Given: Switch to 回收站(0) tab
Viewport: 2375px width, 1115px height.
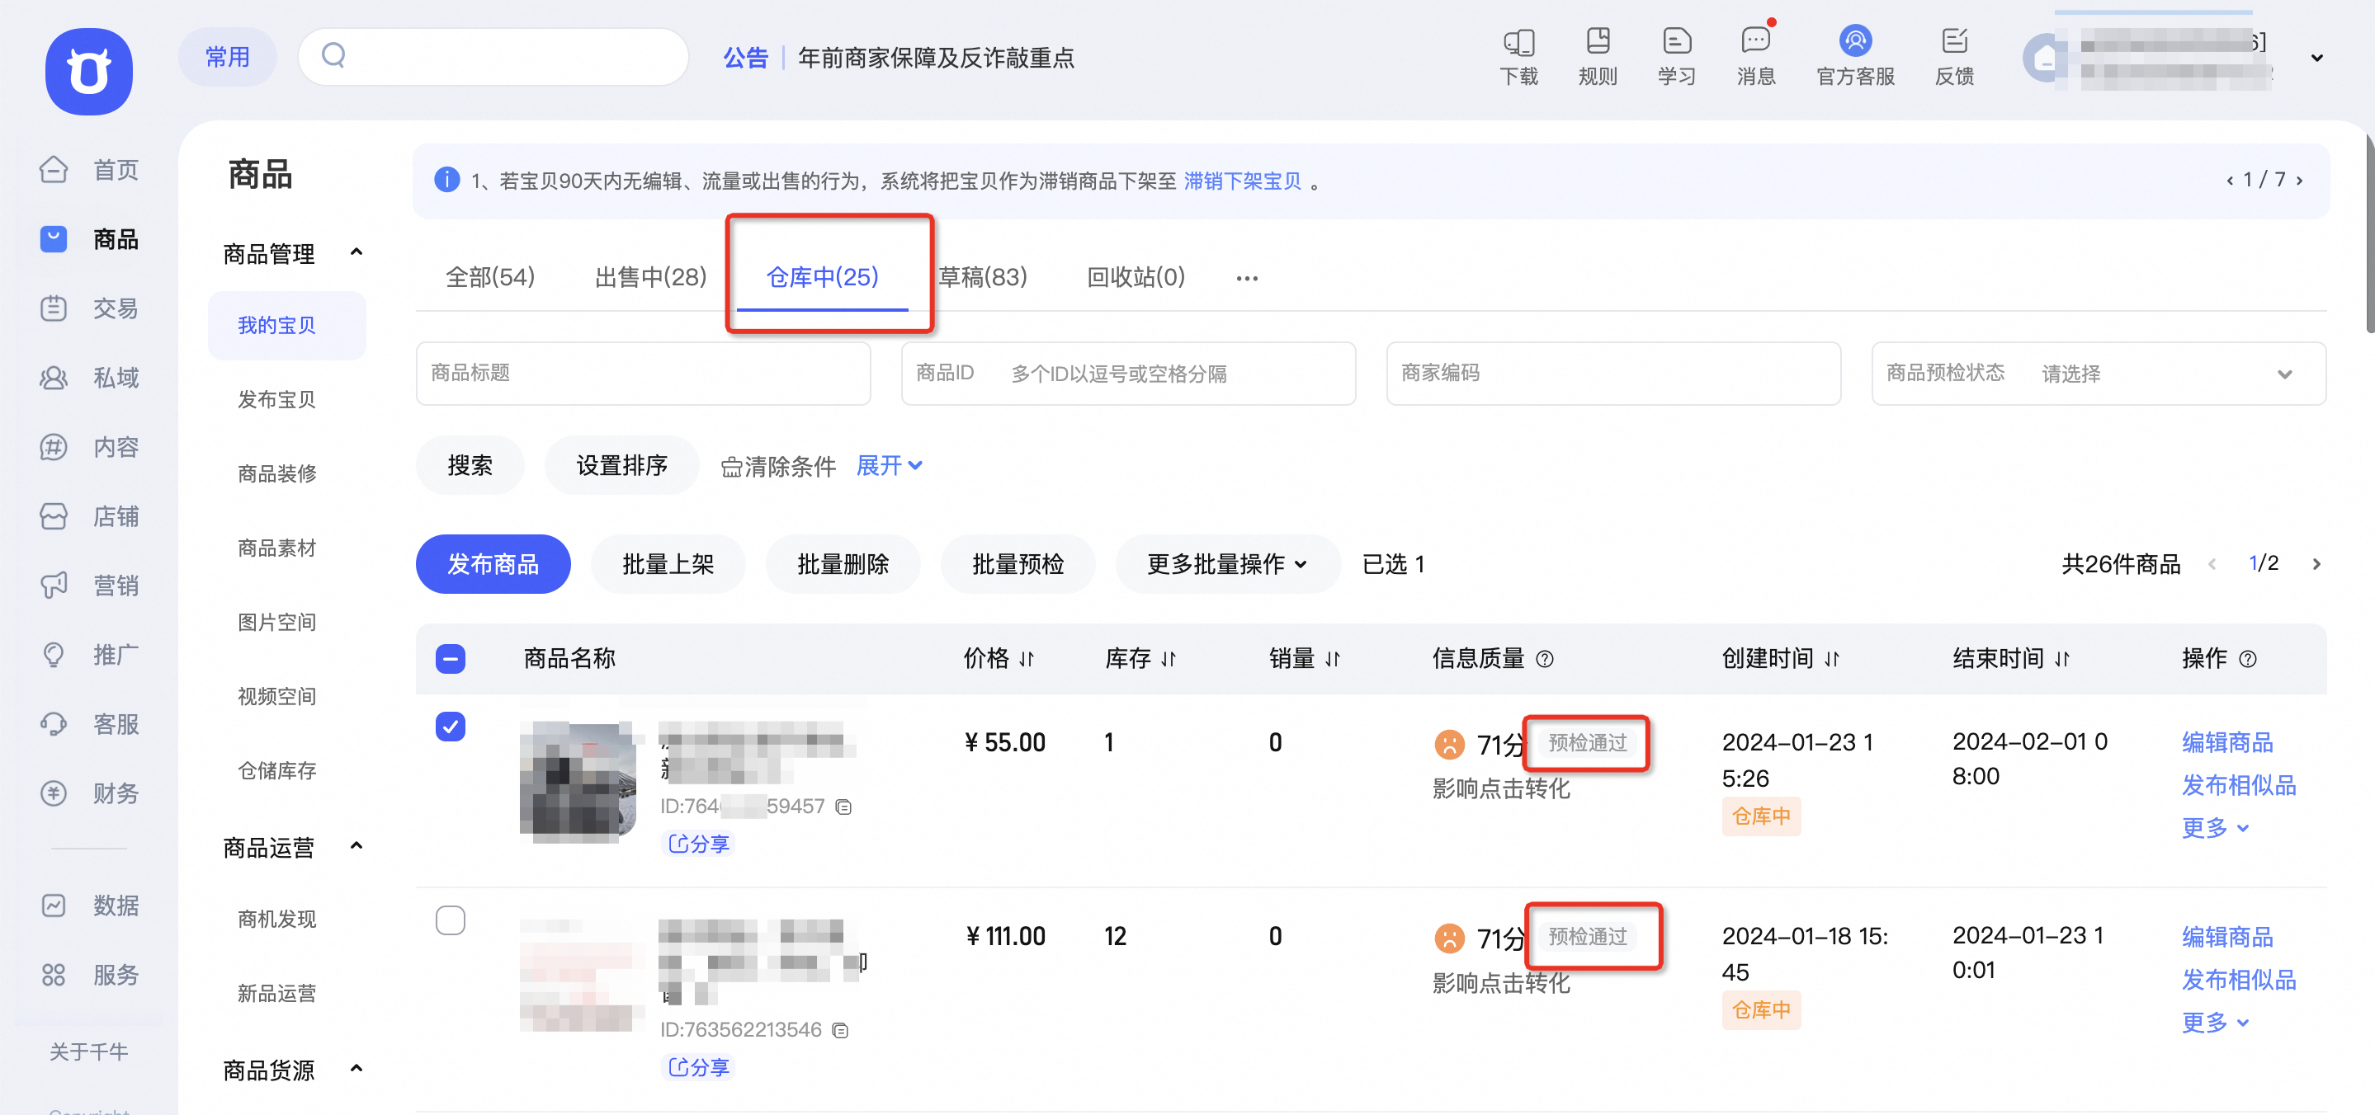Looking at the screenshot, I should tap(1136, 276).
